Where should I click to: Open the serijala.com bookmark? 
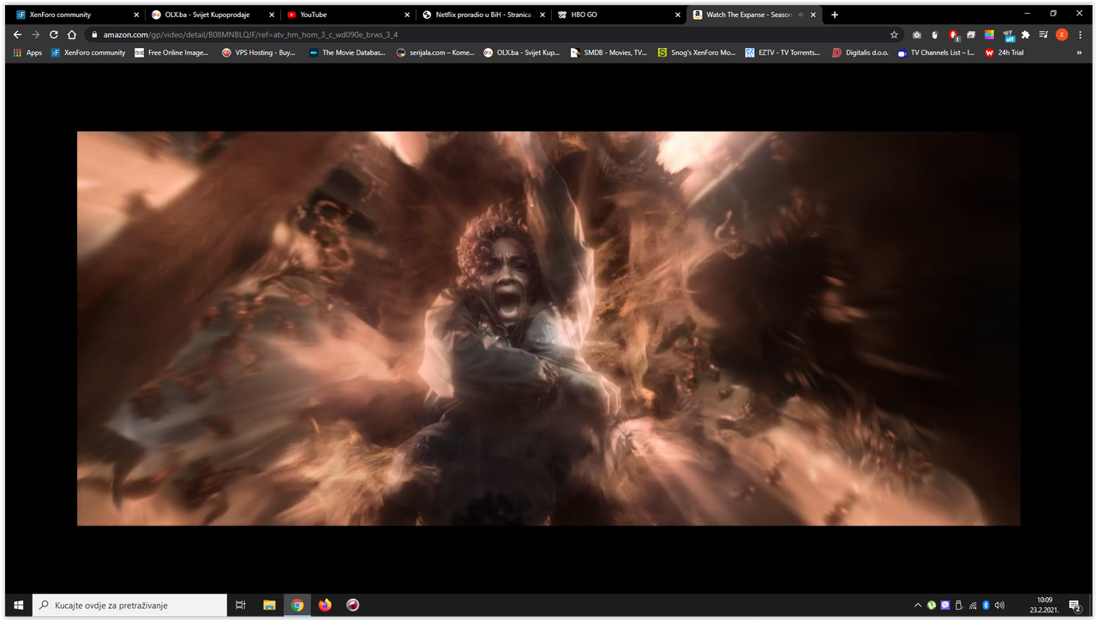point(435,52)
